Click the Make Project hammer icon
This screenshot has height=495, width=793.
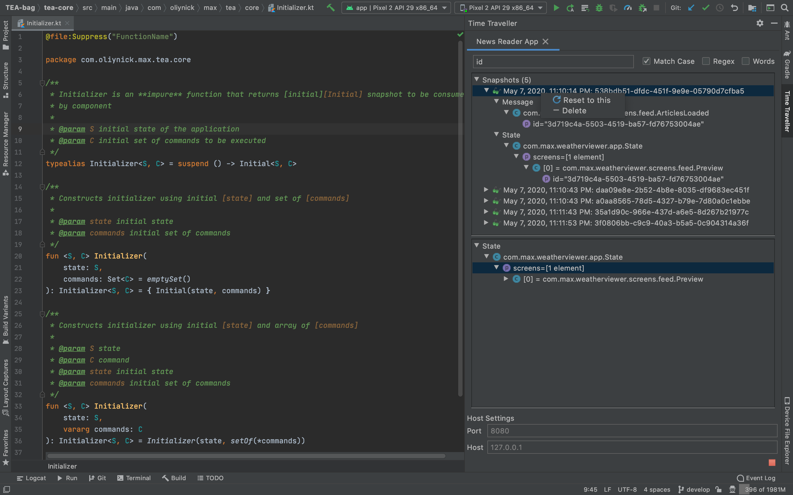tap(331, 7)
